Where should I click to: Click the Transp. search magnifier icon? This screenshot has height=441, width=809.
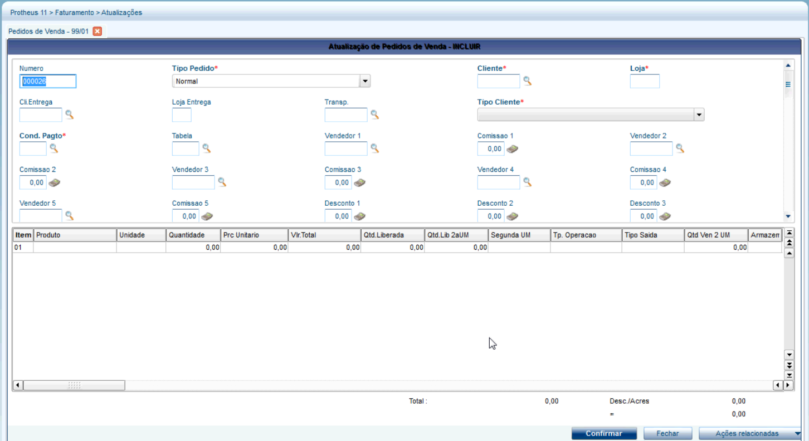click(374, 115)
